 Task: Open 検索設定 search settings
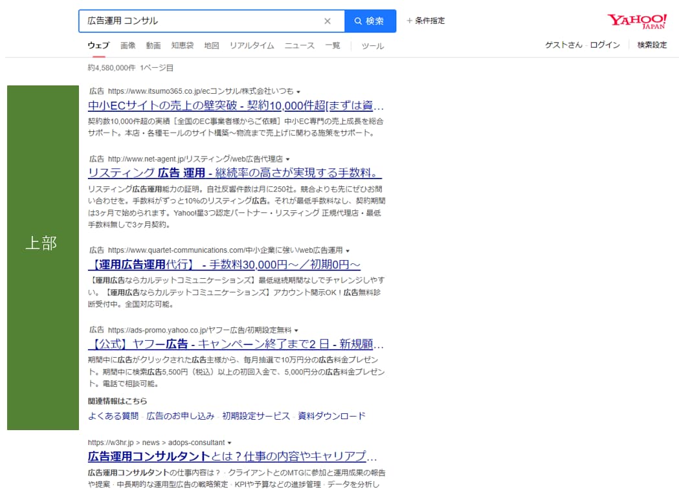tap(652, 45)
